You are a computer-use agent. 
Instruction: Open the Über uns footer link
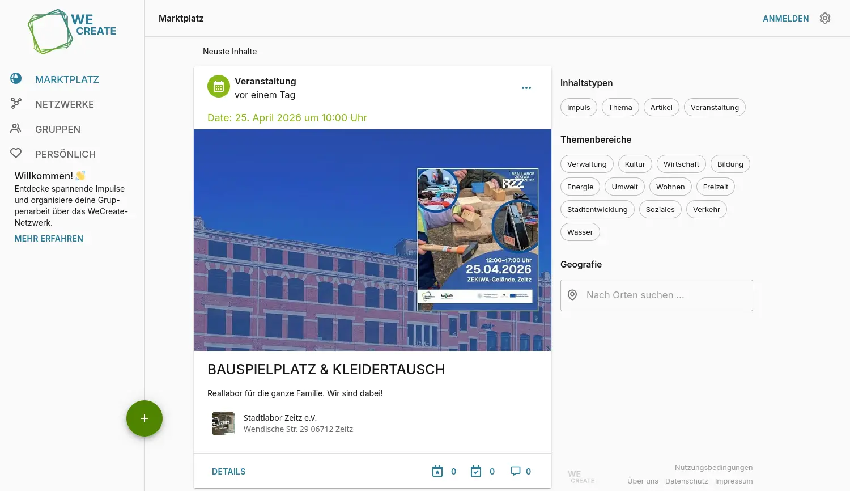(643, 481)
